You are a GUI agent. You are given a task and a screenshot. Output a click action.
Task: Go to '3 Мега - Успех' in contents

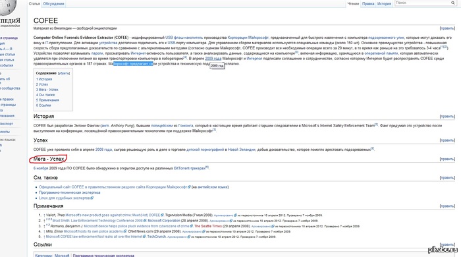(x=47, y=90)
